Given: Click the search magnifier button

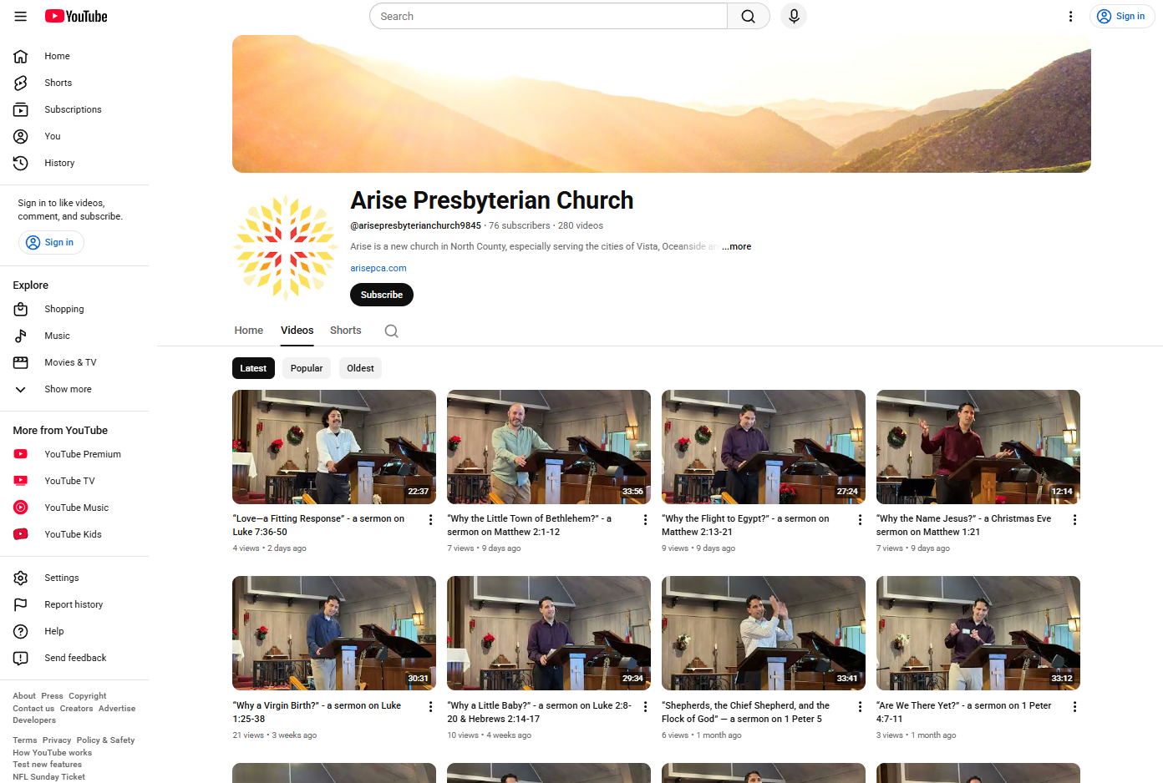Looking at the screenshot, I should [749, 16].
